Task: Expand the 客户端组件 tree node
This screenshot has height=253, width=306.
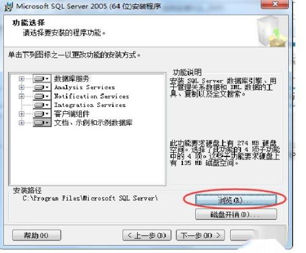Action: (x=21, y=114)
